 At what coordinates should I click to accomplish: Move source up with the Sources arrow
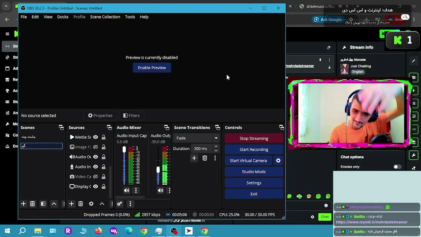click(x=102, y=204)
